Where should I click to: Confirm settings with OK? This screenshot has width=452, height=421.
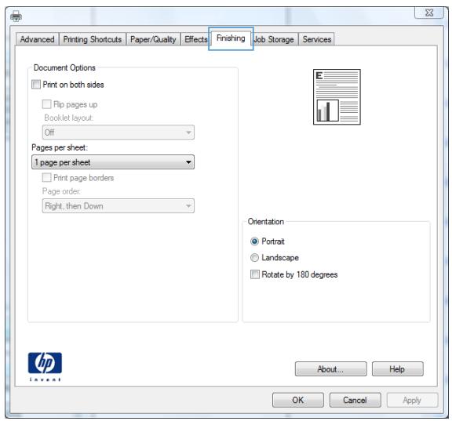tap(297, 400)
